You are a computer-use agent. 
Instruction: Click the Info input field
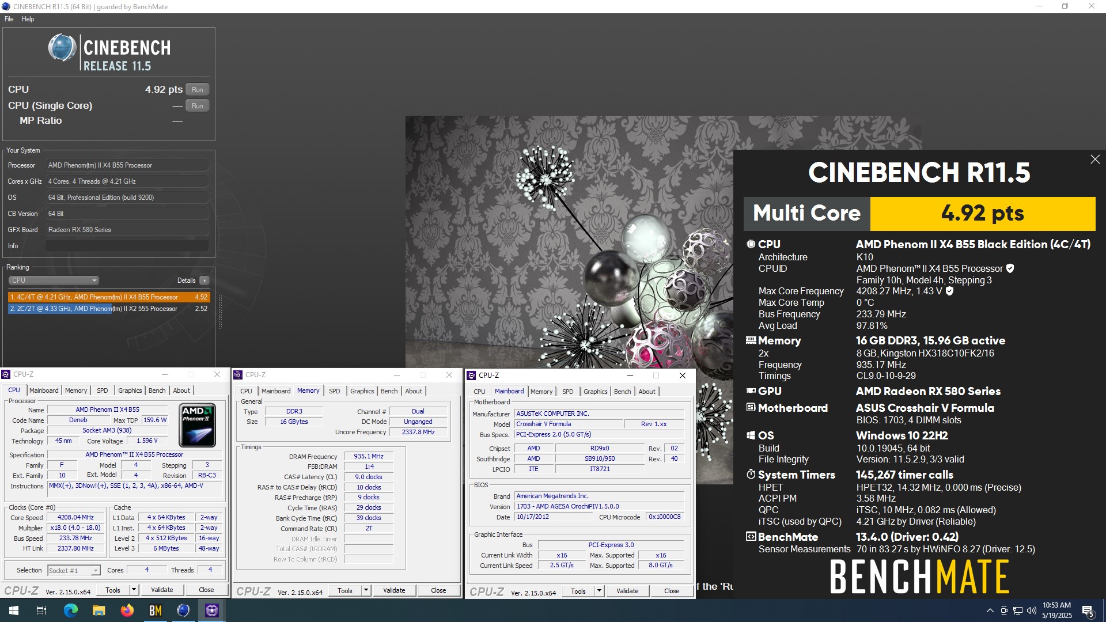point(127,246)
